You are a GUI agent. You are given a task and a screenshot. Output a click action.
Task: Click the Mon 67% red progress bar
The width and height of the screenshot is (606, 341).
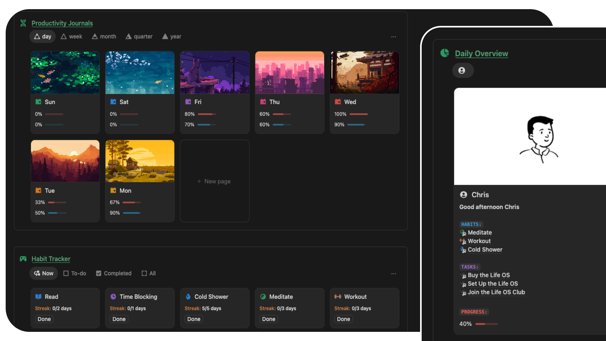[x=132, y=202]
